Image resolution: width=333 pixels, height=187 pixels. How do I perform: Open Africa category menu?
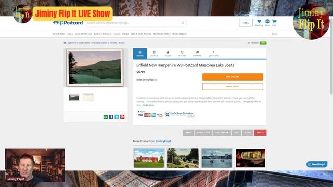[70, 34]
